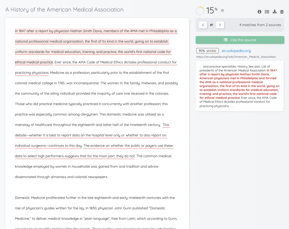Download the plagiarism report
The image size is (289, 229).
pos(274,11)
